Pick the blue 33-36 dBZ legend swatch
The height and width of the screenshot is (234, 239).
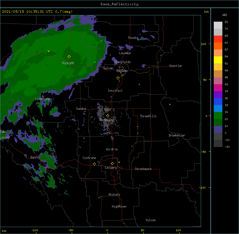[218, 101]
